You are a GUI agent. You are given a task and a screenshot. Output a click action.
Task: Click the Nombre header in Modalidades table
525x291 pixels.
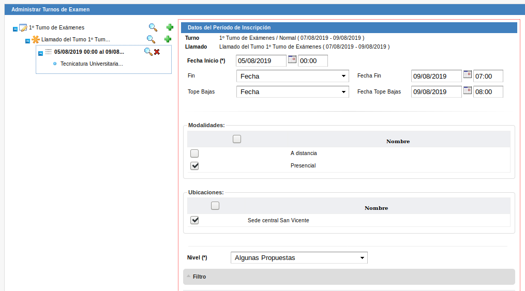point(398,142)
